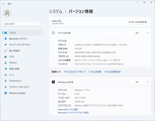Viewport: 155px width, 121px height.
Task: Go to プライバシーとセキュリティ
Action: 23,87
